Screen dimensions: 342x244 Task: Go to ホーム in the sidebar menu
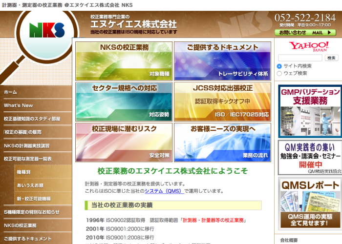click(11, 92)
